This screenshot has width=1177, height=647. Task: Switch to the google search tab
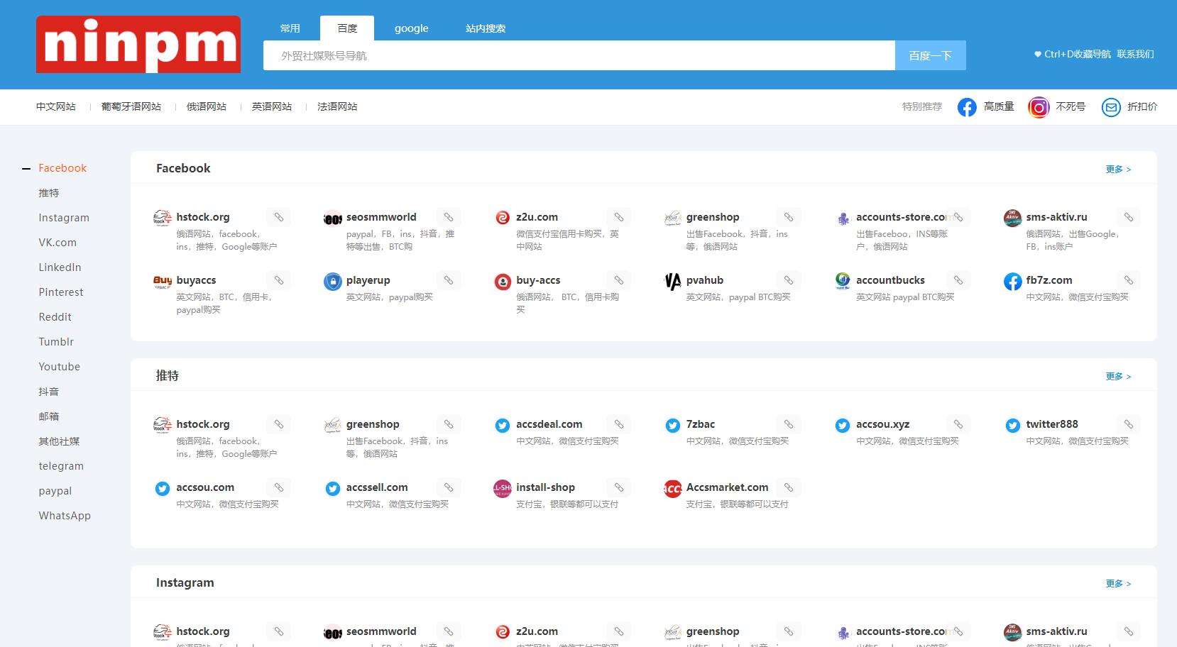click(x=411, y=28)
